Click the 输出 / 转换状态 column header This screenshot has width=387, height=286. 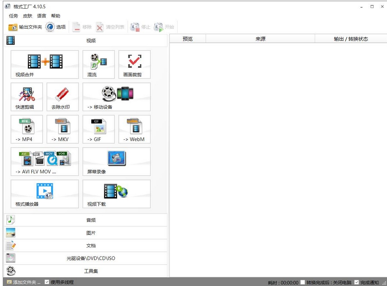click(x=351, y=39)
